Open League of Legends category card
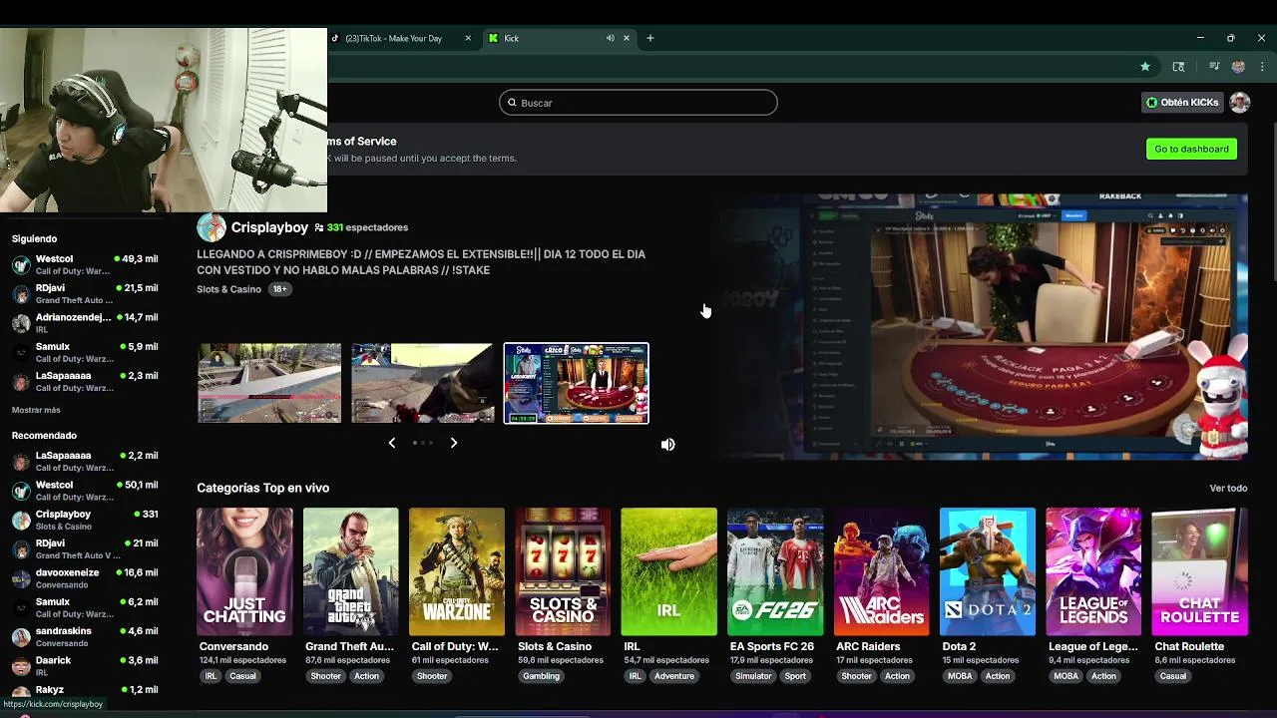Screen dimensions: 1277x718 [1093, 571]
